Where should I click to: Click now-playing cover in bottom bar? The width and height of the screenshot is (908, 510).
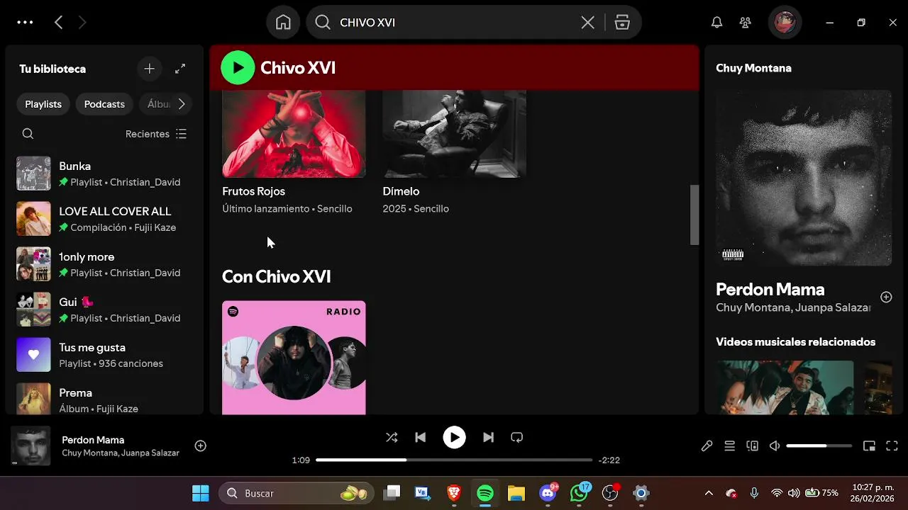(x=31, y=446)
